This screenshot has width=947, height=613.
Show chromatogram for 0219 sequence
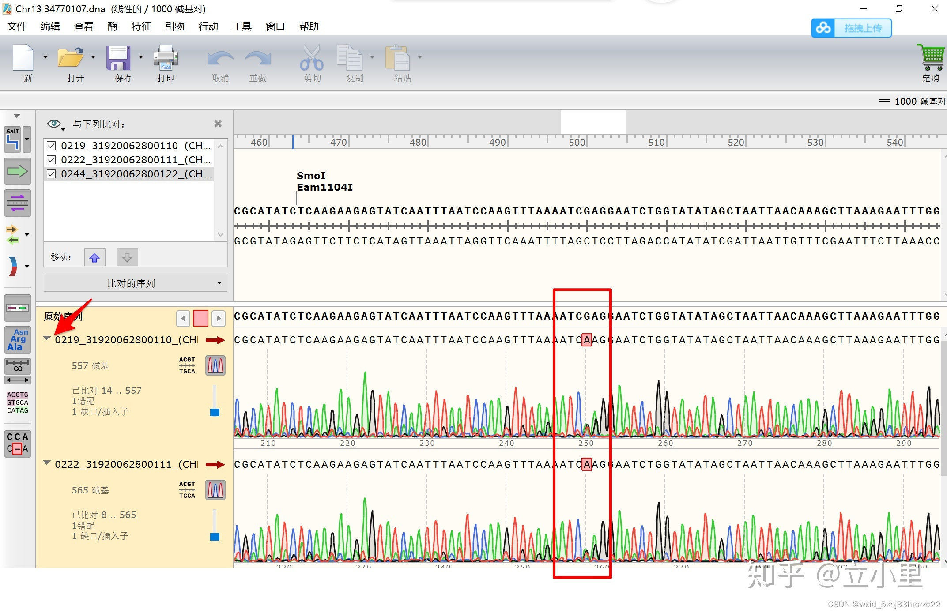[215, 365]
